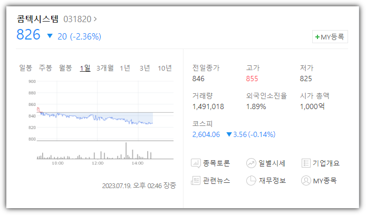366x215 pixels.
Task: Click the 외국인소진율 label
Action: tap(266, 96)
